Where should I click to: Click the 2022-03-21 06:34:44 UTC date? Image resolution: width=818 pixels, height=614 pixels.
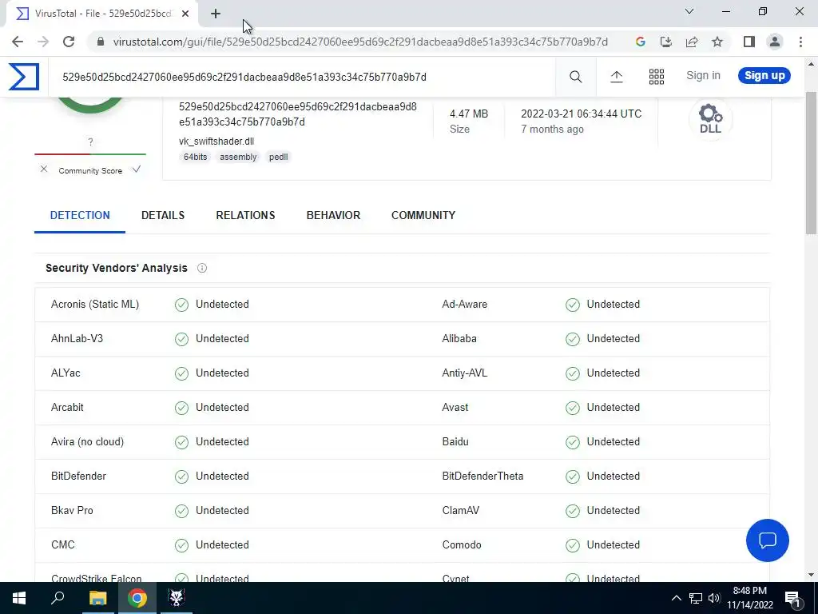tap(582, 114)
